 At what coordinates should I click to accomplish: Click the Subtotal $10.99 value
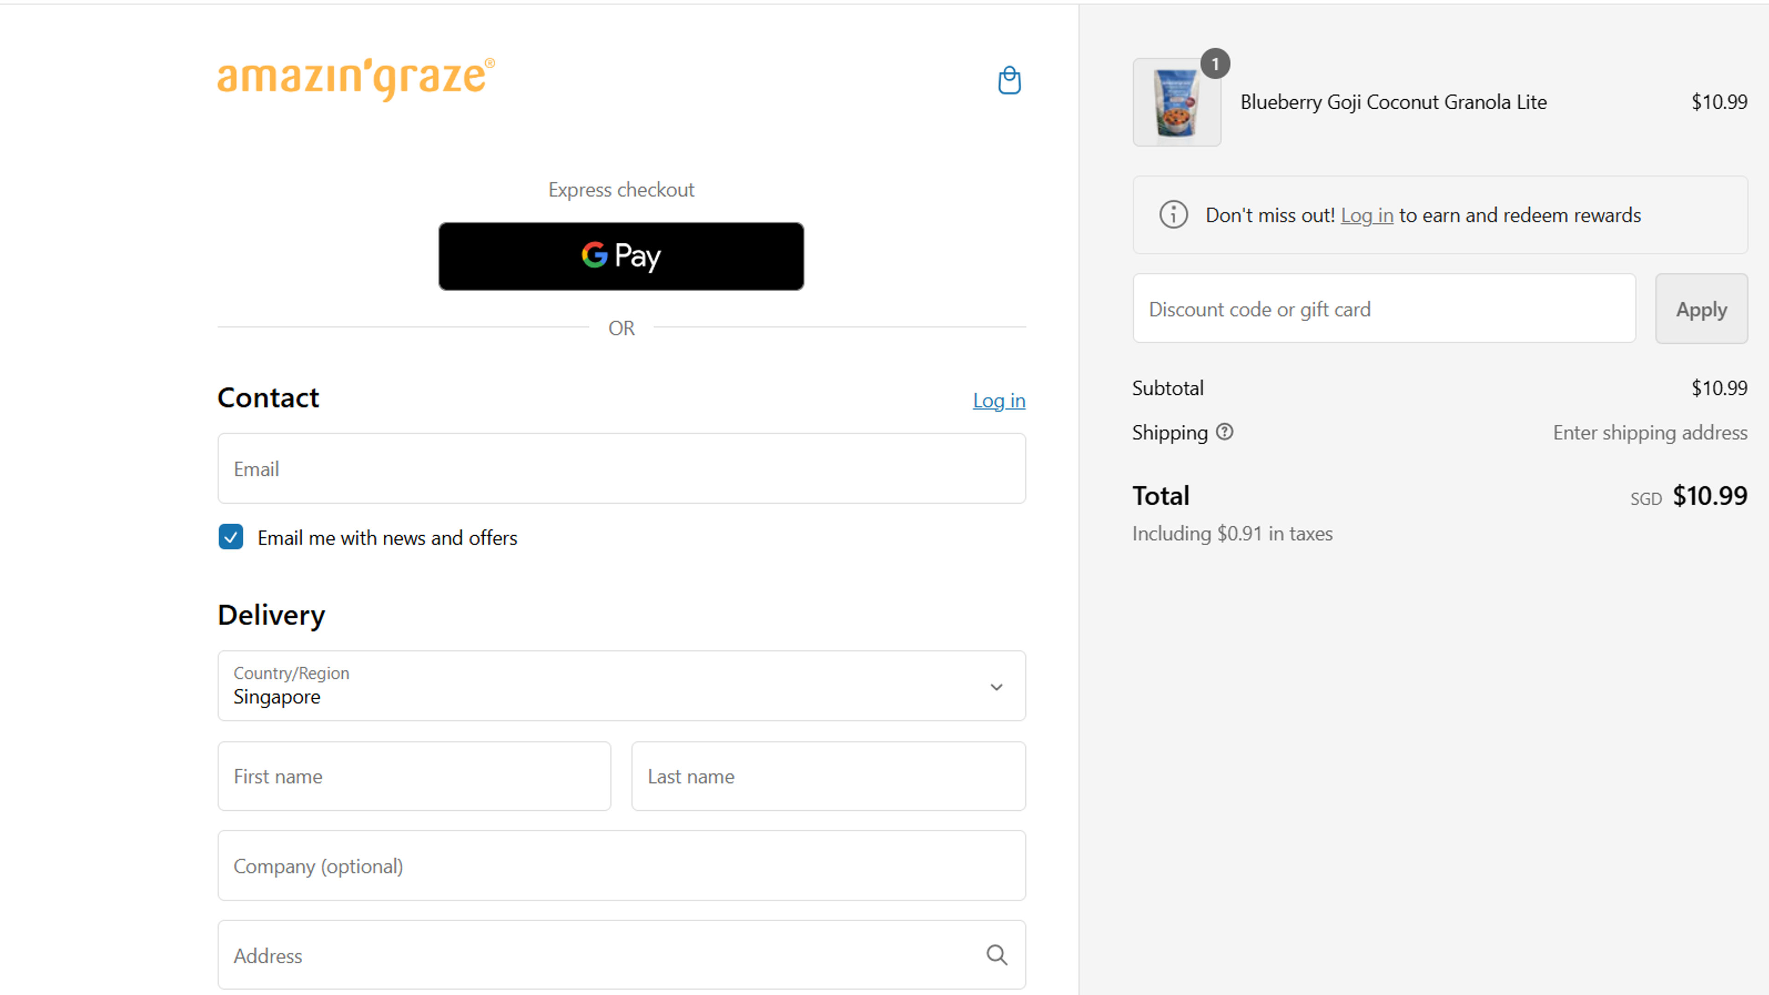point(1719,388)
